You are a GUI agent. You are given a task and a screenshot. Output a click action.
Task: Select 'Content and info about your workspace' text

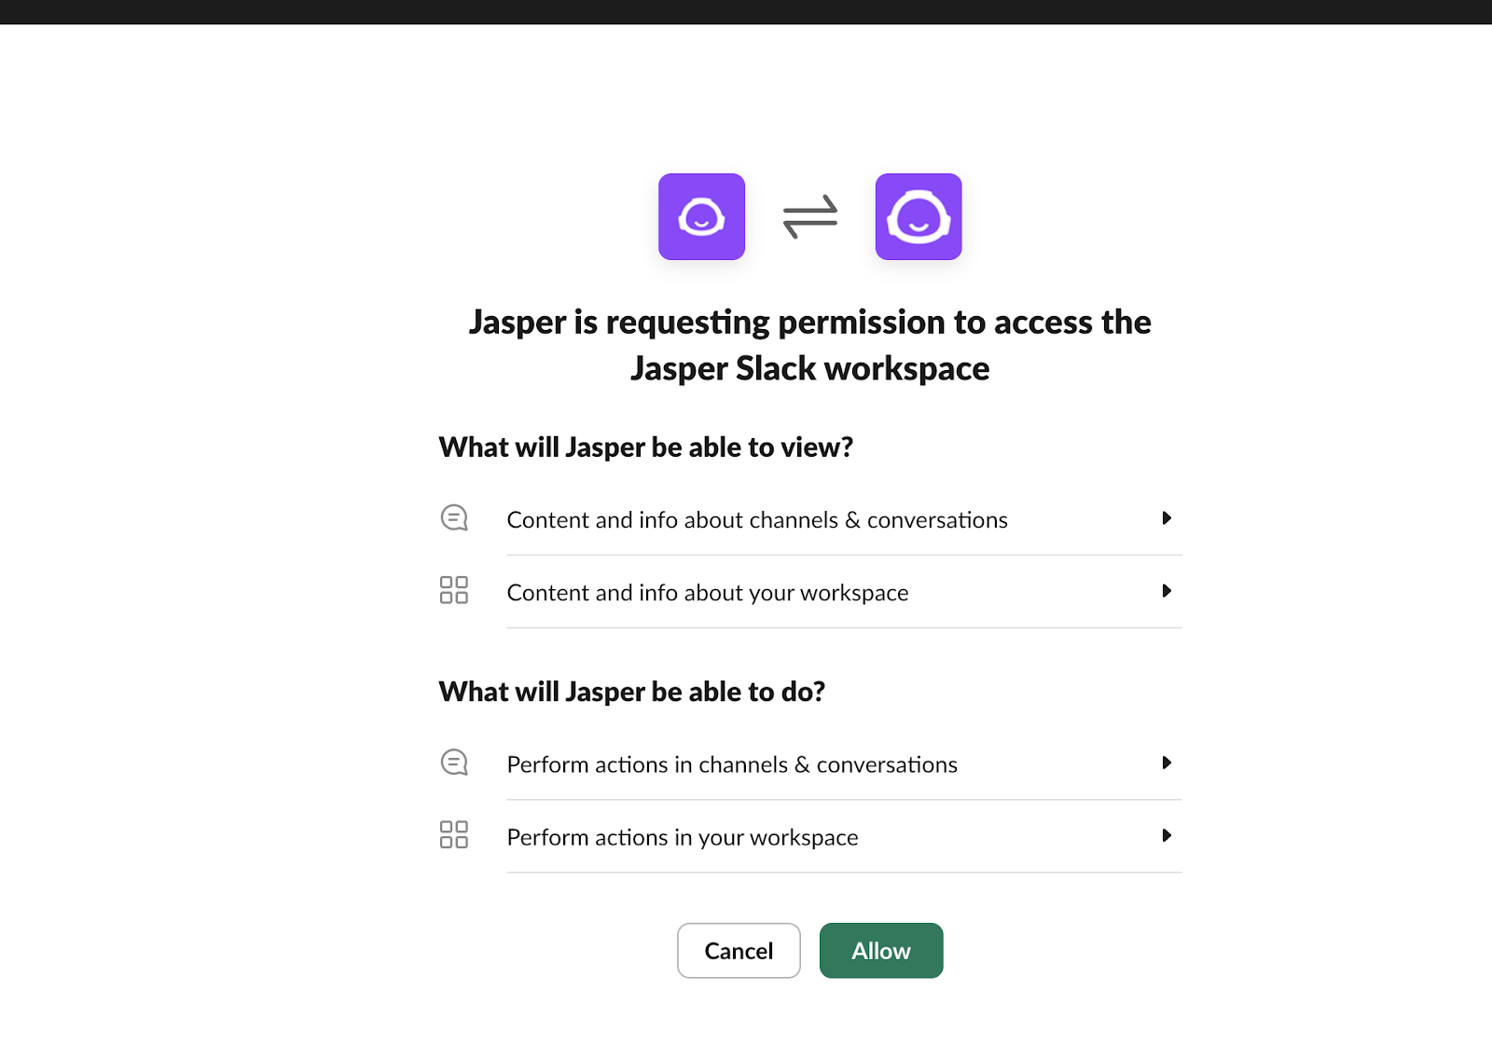click(x=708, y=593)
